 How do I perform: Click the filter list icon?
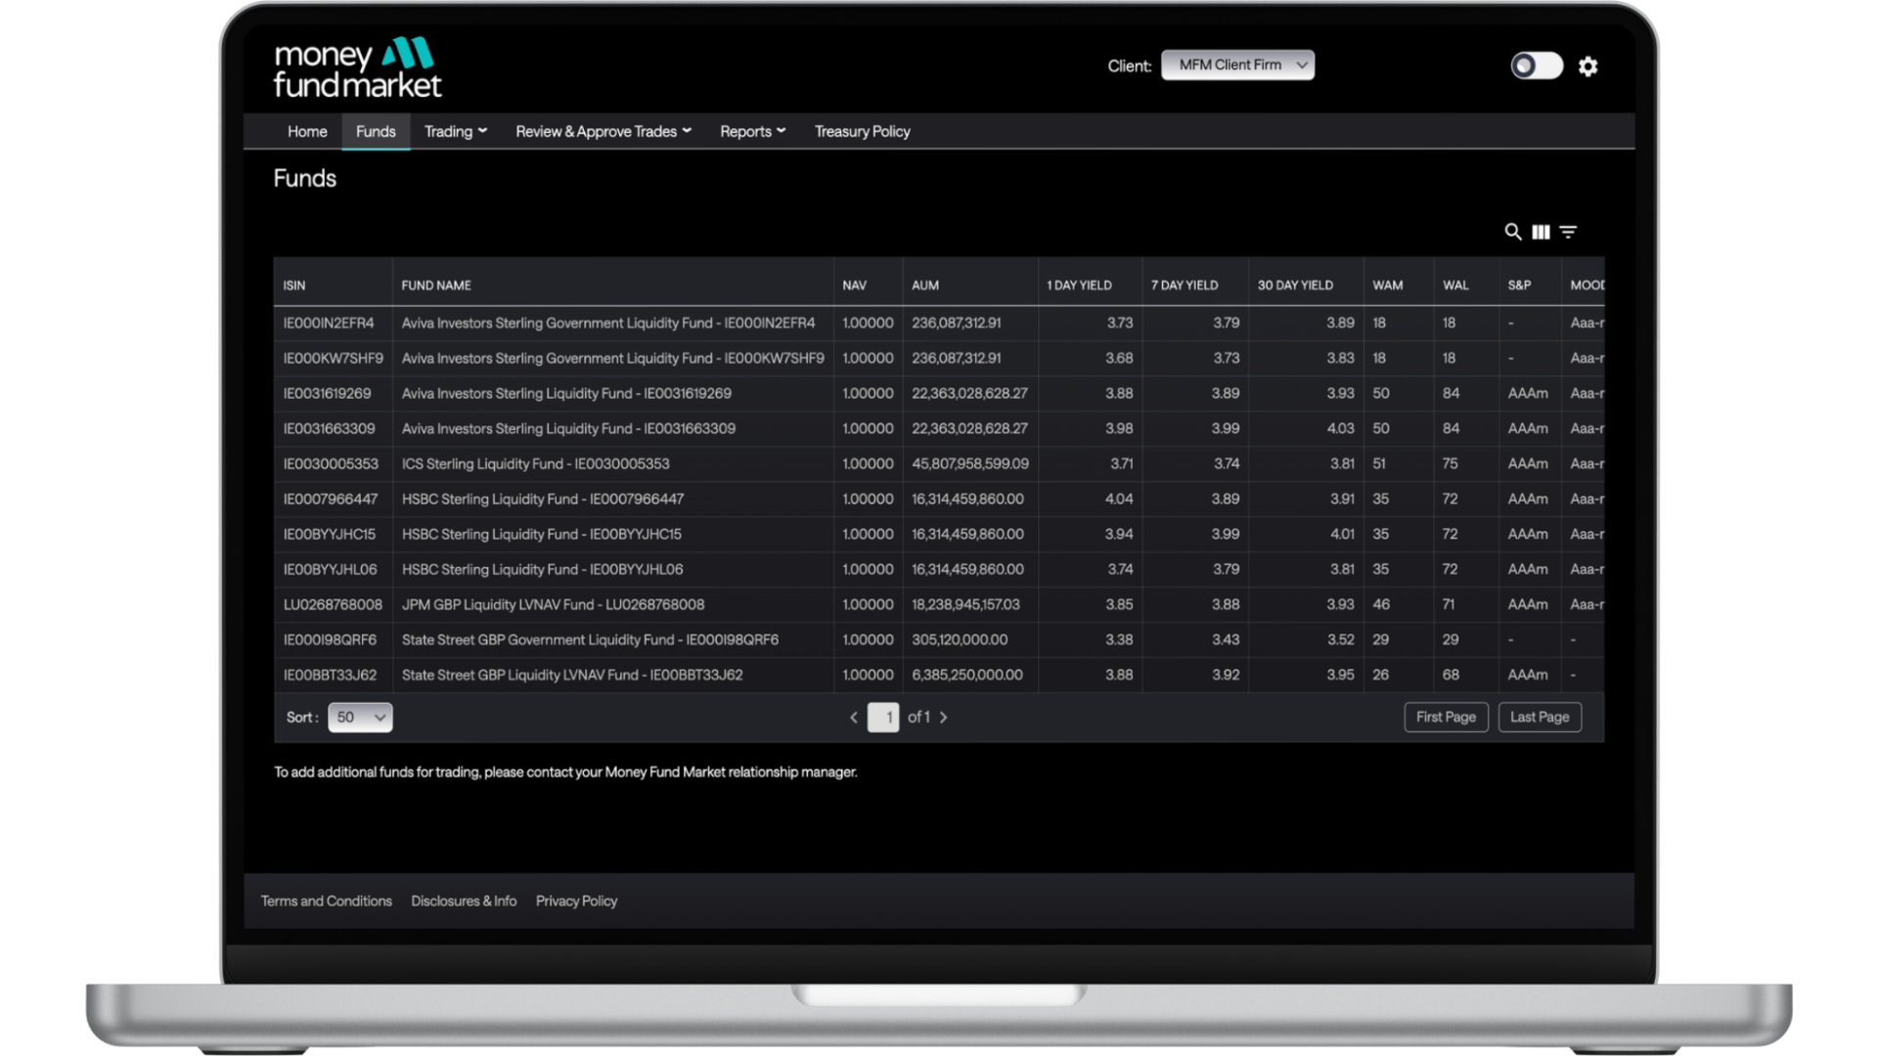point(1568,232)
